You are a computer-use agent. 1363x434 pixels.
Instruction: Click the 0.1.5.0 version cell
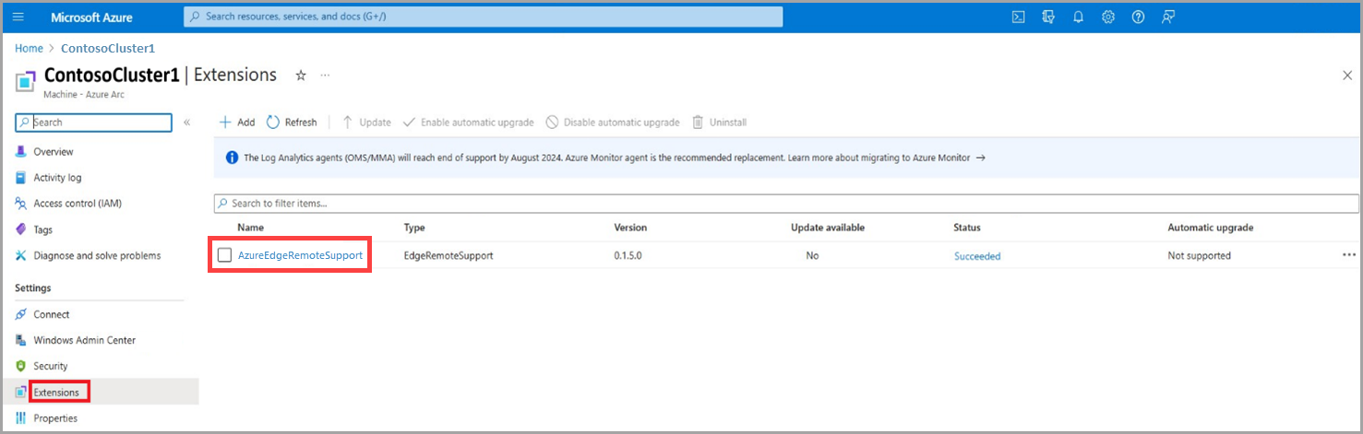630,255
